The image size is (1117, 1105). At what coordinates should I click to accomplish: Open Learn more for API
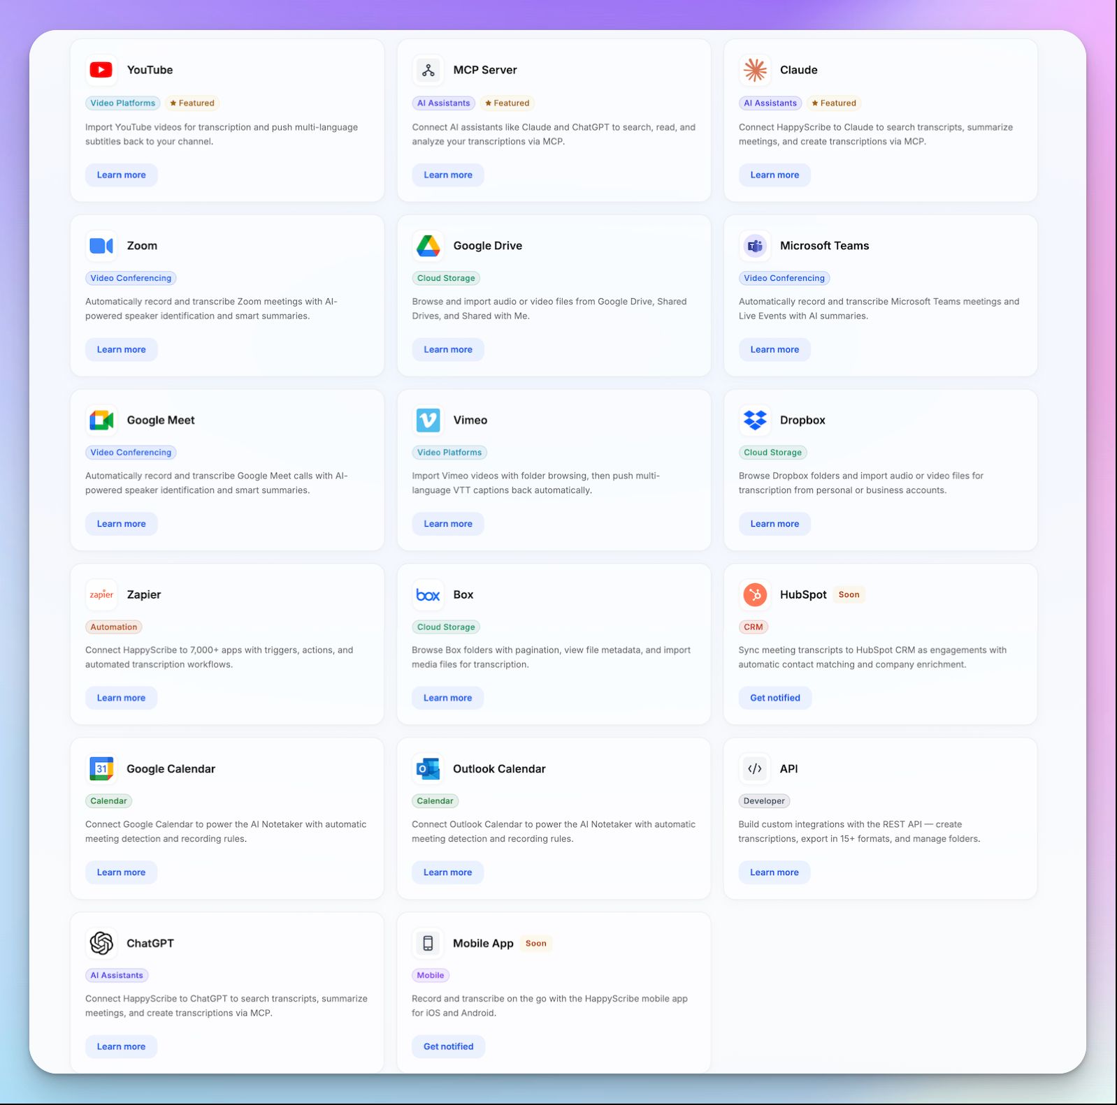pos(774,872)
